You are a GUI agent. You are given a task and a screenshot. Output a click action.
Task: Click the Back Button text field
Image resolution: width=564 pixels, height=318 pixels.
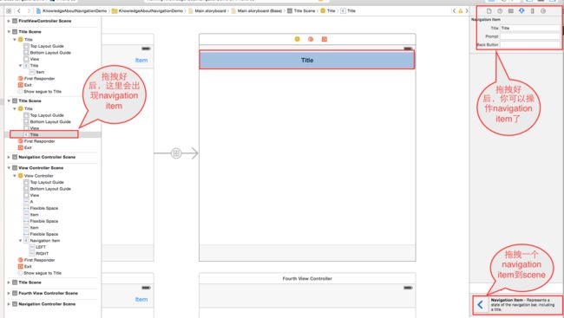[529, 44]
